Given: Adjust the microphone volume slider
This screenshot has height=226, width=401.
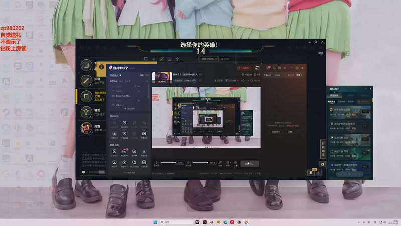Looking at the screenshot, I should (x=168, y=162).
